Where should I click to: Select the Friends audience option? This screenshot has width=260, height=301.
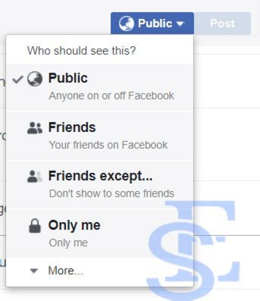pos(100,136)
